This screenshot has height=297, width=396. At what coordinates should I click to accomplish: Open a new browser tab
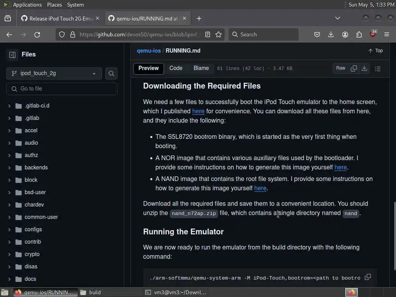(199, 19)
